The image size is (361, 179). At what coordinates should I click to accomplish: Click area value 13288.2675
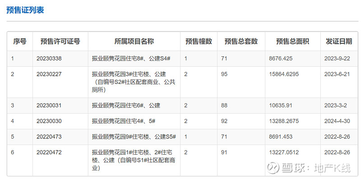pos(284,121)
